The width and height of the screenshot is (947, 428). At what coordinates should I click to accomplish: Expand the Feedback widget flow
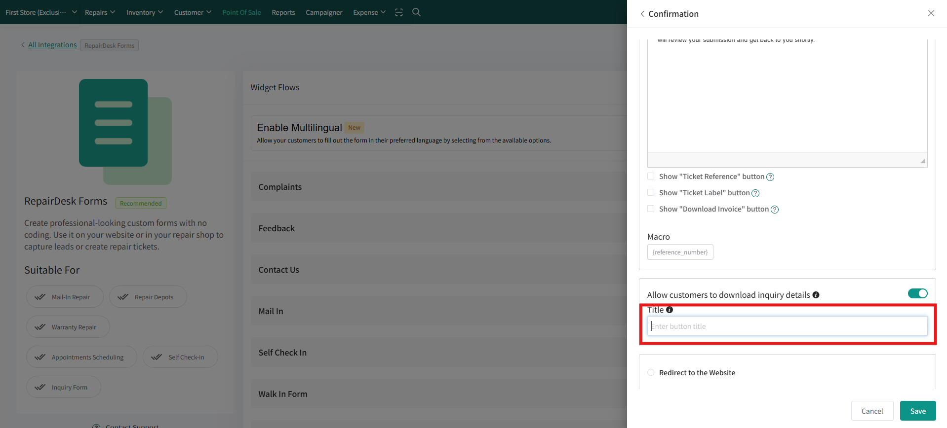(x=439, y=228)
